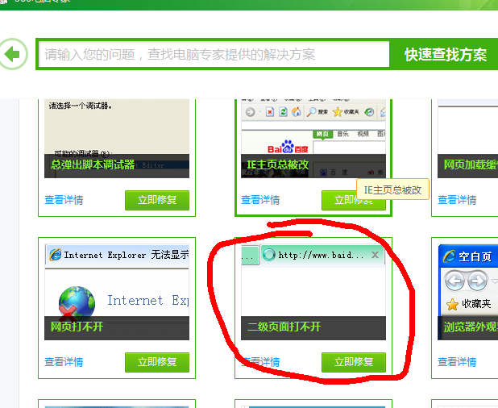This screenshot has height=408, width=498.
Task: Open 查看详情 for 浏览器外观 card
Action: pyautogui.click(x=457, y=362)
